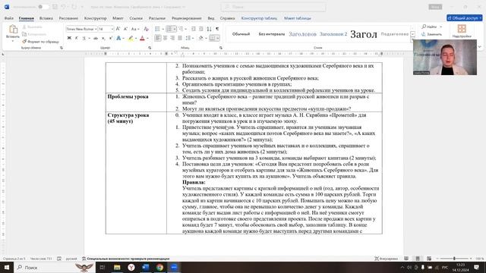Toggle bold (Ж) formatting
486x273 pixels.
(x=69, y=38)
